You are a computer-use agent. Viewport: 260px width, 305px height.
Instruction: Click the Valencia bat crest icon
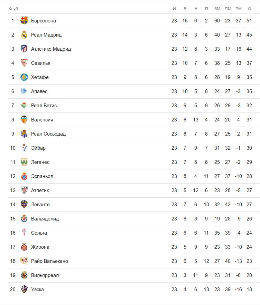tap(24, 120)
